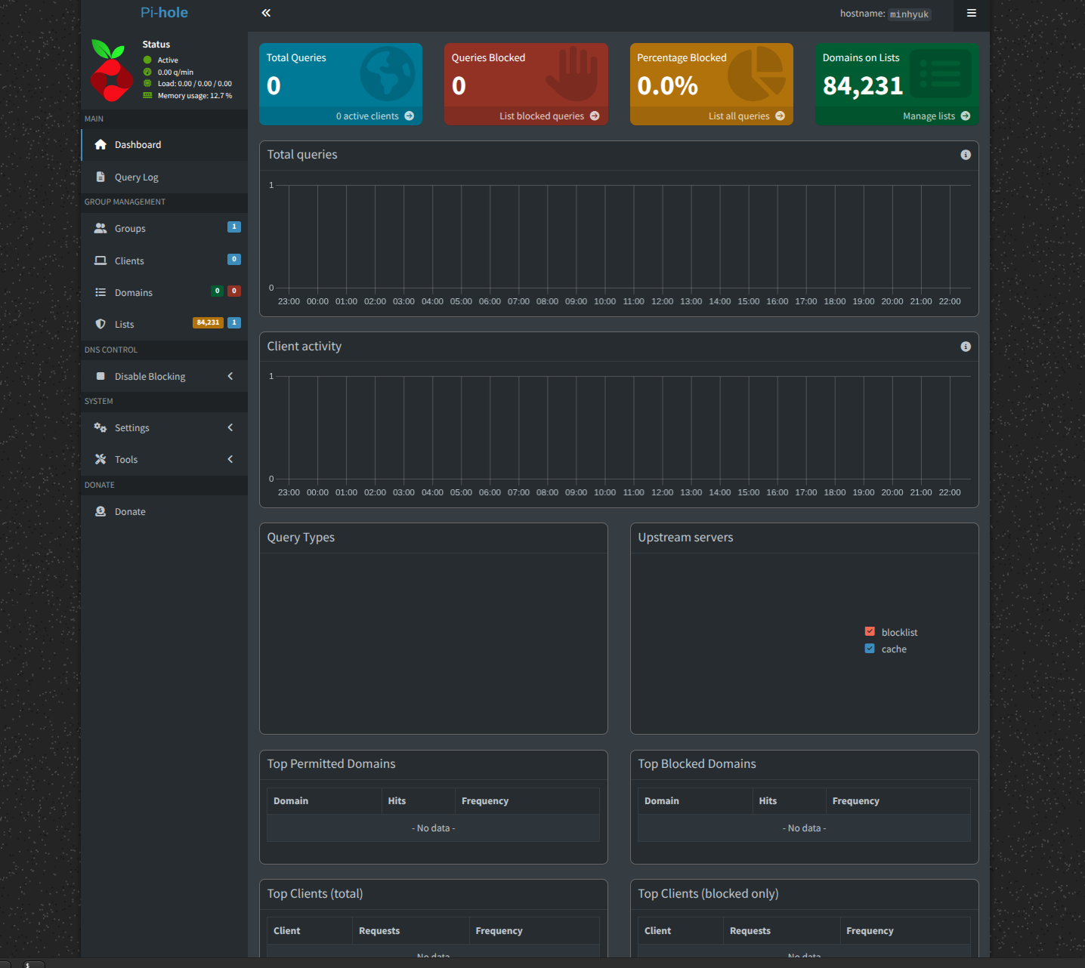The height and width of the screenshot is (968, 1085).
Task: Click arrow icon beside Manage lists
Action: click(x=966, y=116)
